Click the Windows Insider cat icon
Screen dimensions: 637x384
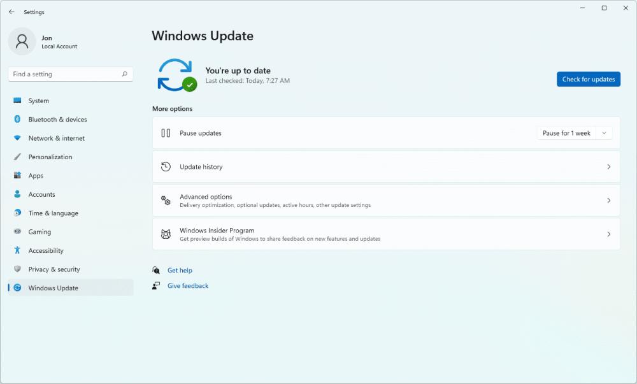tap(166, 234)
